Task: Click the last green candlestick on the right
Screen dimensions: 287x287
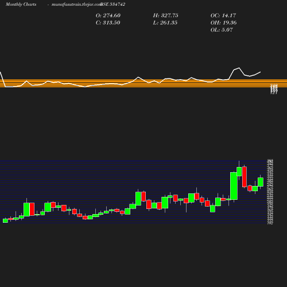Action: coord(261,182)
